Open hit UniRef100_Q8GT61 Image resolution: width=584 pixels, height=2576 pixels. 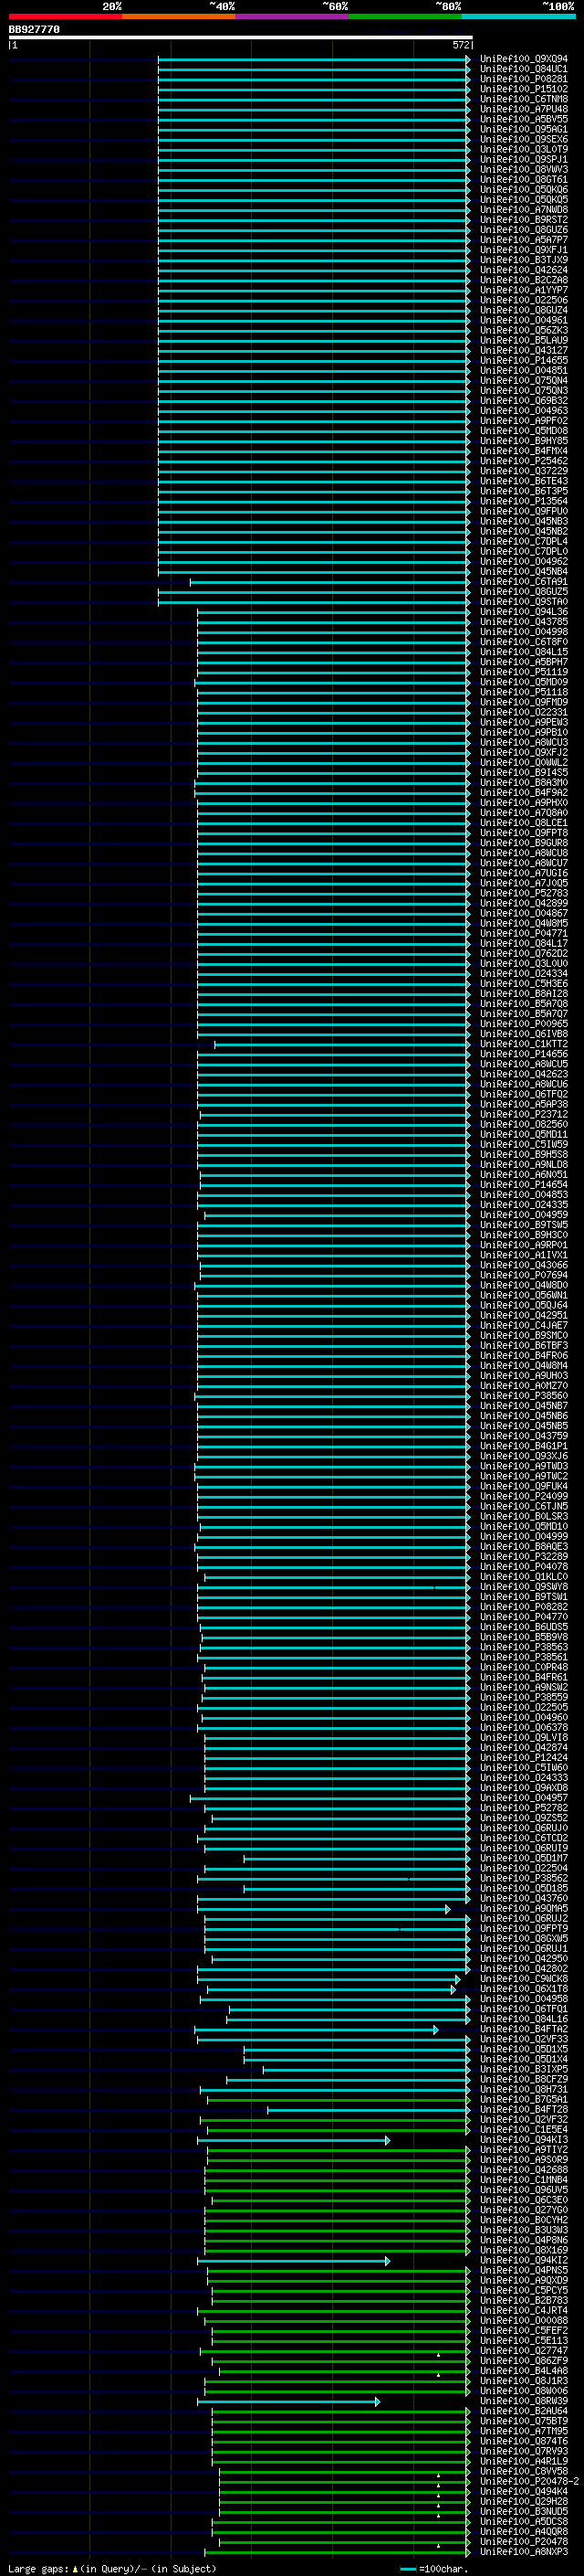coord(524,180)
